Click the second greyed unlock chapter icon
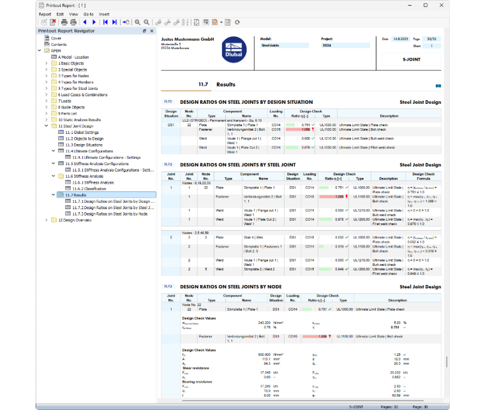This screenshot has width=485, height=410. (167, 22)
